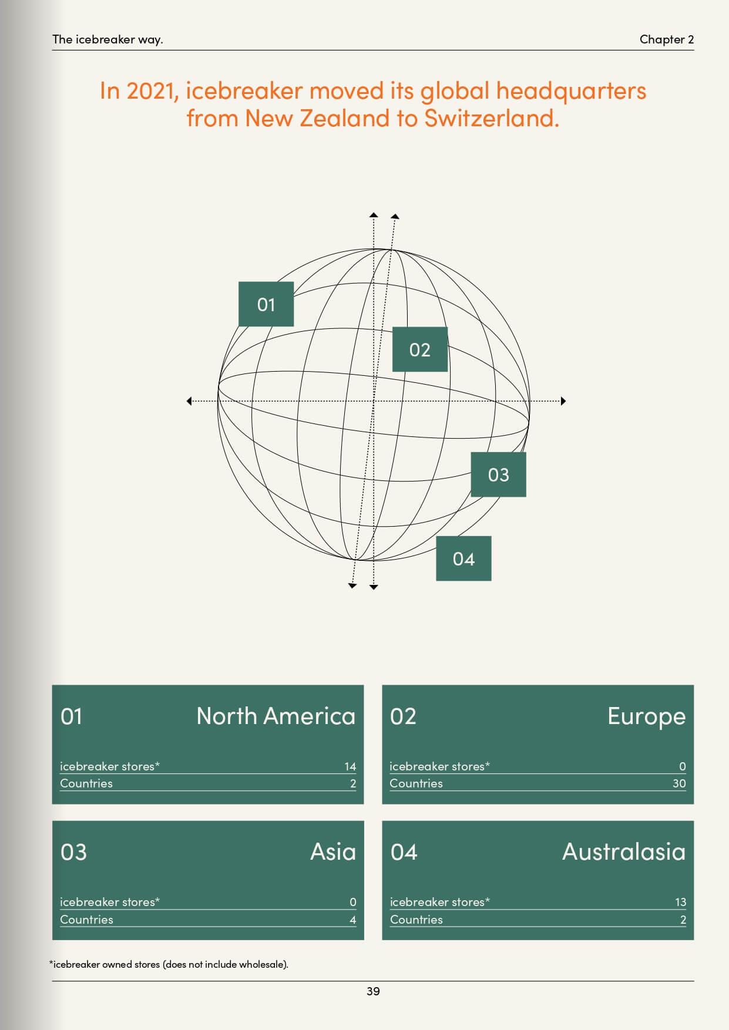Click the footnote about icebreaker owned stores
The image size is (729, 1030).
(x=169, y=964)
